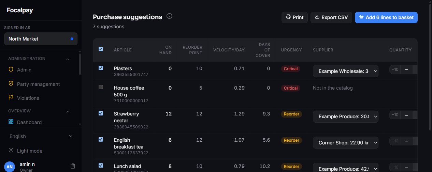The width and height of the screenshot is (432, 172).
Task: Go to Violations page
Action: point(41,98)
